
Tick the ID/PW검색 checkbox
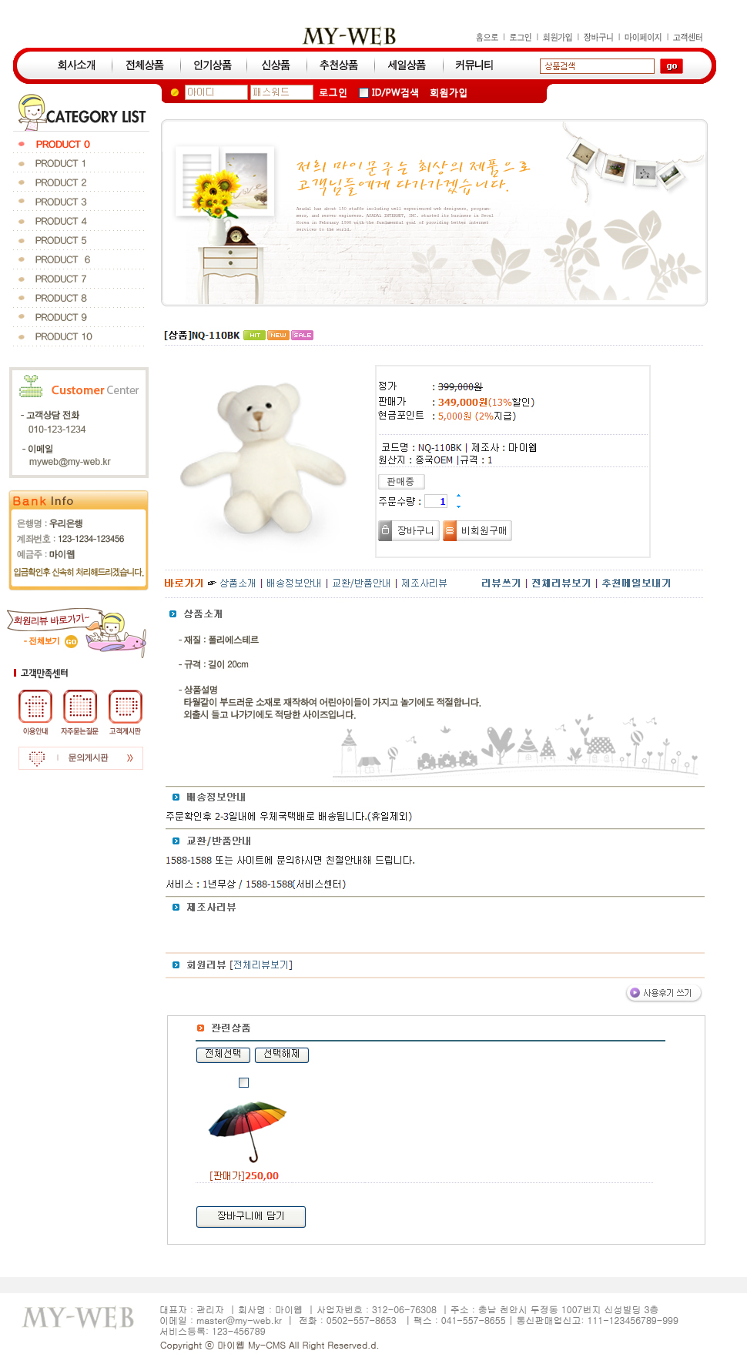point(364,93)
